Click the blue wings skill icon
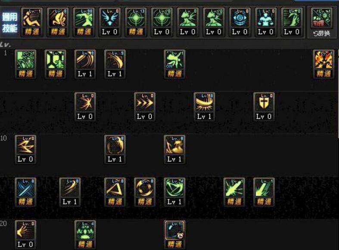The height and width of the screenshot is (250, 339). pos(109,22)
